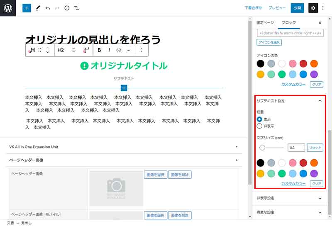The width and height of the screenshot is (332, 226).
Task: Open block toolbar more options menu
Action: click(142, 50)
